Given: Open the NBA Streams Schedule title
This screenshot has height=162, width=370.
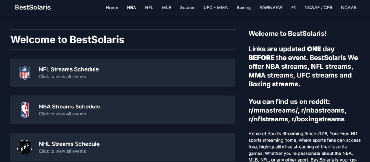Looking at the screenshot, I should (x=69, y=107).
